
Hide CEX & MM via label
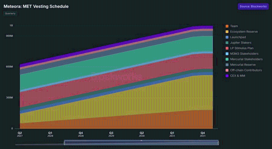tap(238, 76)
